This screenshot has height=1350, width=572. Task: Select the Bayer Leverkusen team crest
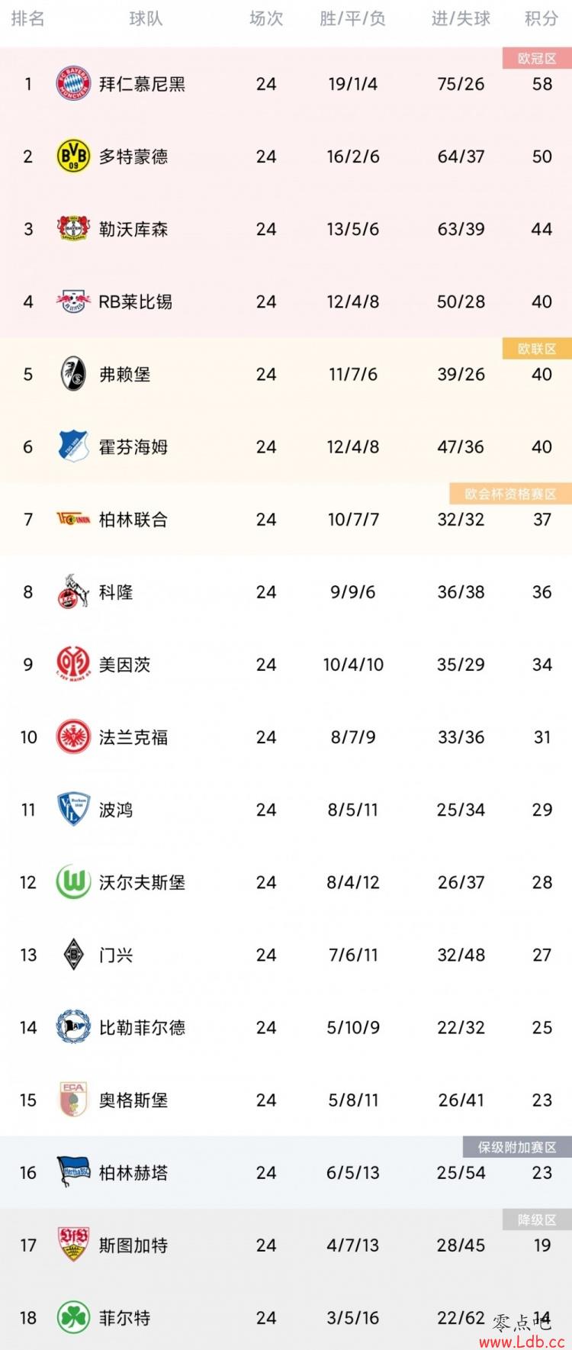coord(73,229)
